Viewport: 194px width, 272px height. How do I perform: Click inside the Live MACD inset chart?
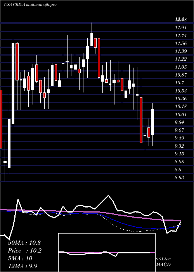[107, 253]
